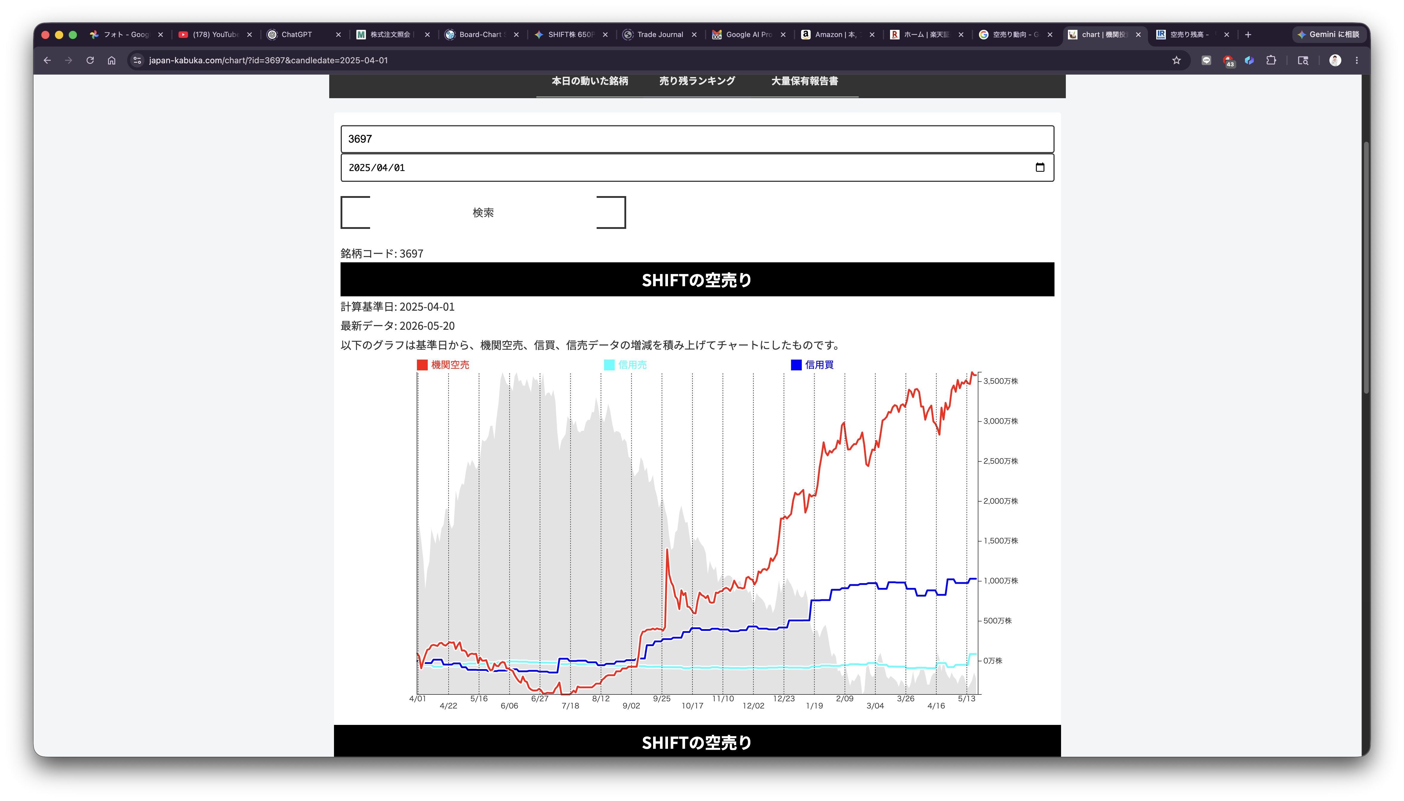Toggle the 機関空売 legend series
The height and width of the screenshot is (801, 1404).
pos(443,365)
